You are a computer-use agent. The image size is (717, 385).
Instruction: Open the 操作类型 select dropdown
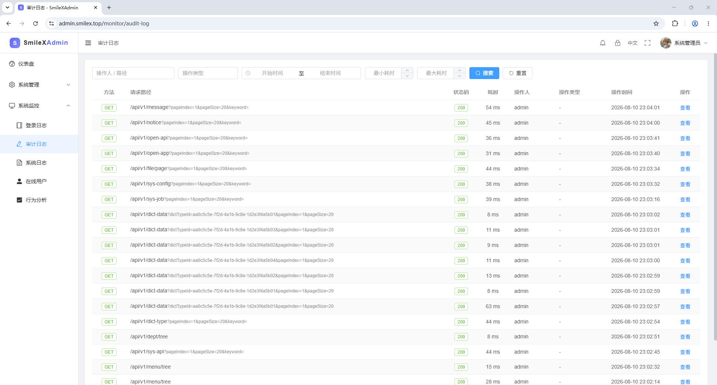point(208,73)
